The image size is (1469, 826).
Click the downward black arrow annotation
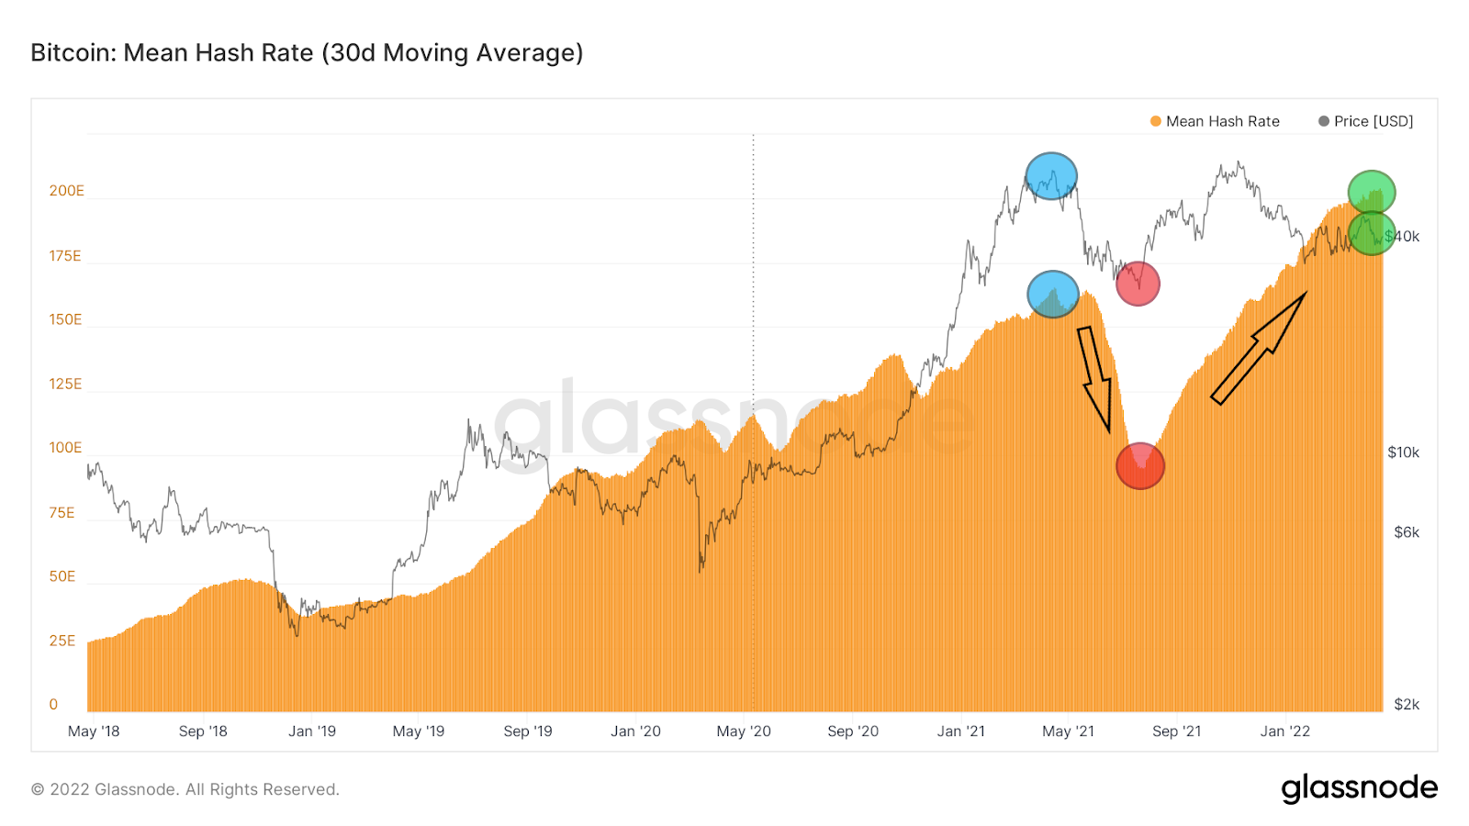pyautogui.click(x=1095, y=378)
